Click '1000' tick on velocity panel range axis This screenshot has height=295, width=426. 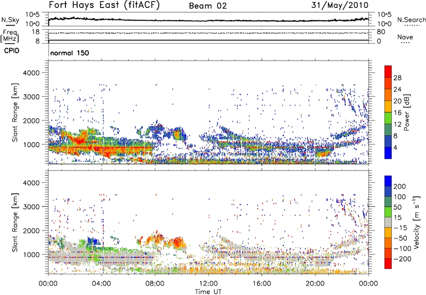coord(31,255)
